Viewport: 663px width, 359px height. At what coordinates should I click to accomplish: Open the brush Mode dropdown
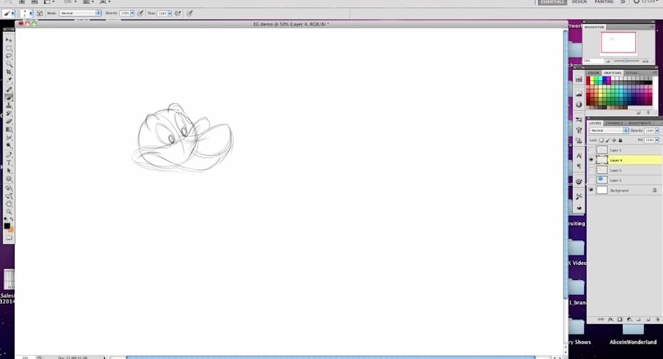(80, 13)
